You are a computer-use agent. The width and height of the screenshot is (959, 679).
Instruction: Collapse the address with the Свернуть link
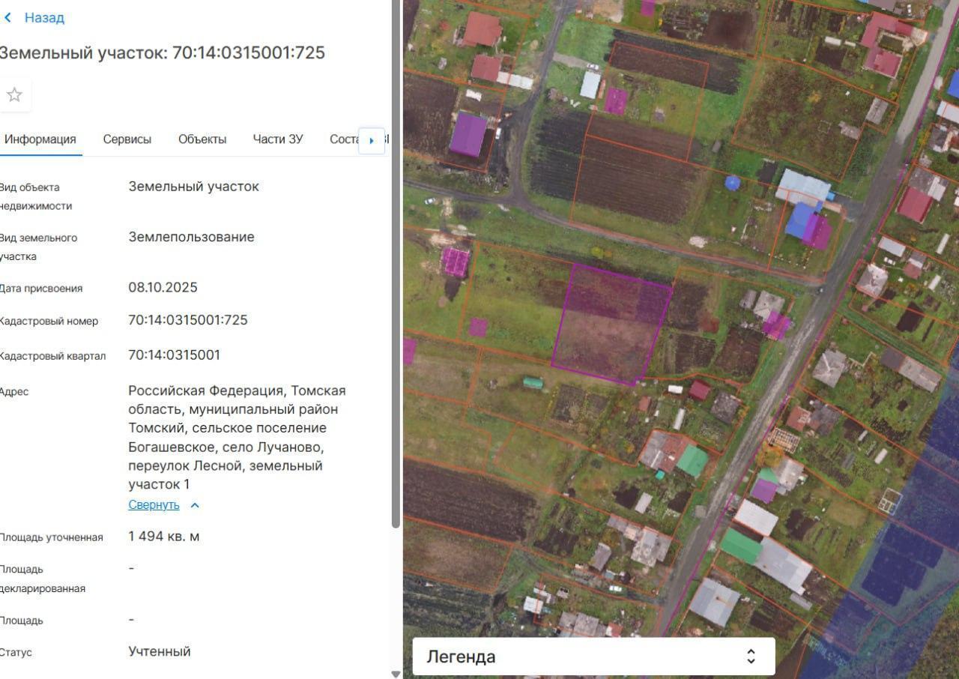tap(154, 505)
